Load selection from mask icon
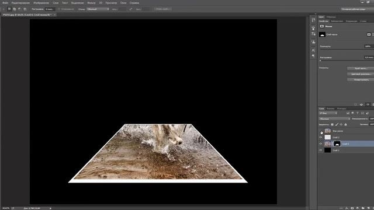The image size is (374, 210). coord(355,104)
